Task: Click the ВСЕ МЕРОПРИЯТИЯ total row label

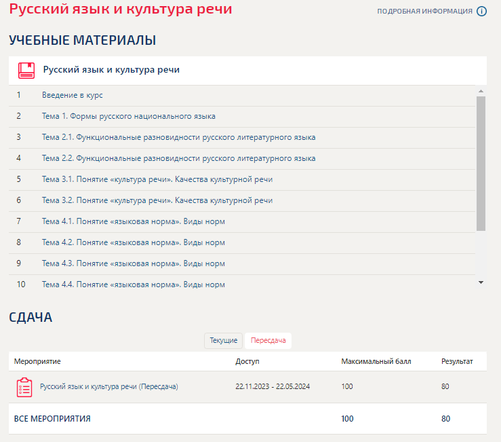Action: [x=52, y=419]
